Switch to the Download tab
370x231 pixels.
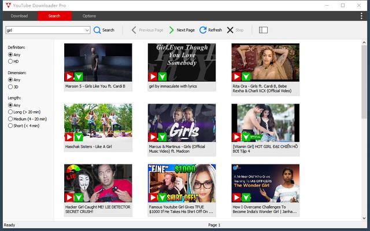(19, 16)
